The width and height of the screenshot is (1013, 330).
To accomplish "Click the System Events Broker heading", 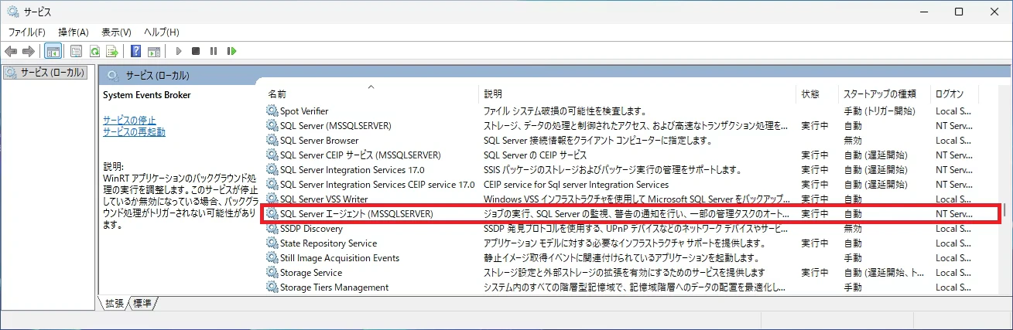I will pos(147,95).
